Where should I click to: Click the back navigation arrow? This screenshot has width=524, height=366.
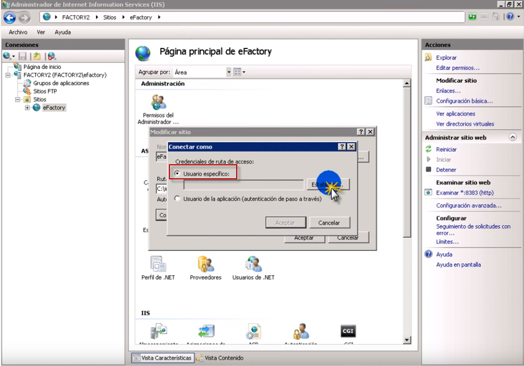[10, 17]
